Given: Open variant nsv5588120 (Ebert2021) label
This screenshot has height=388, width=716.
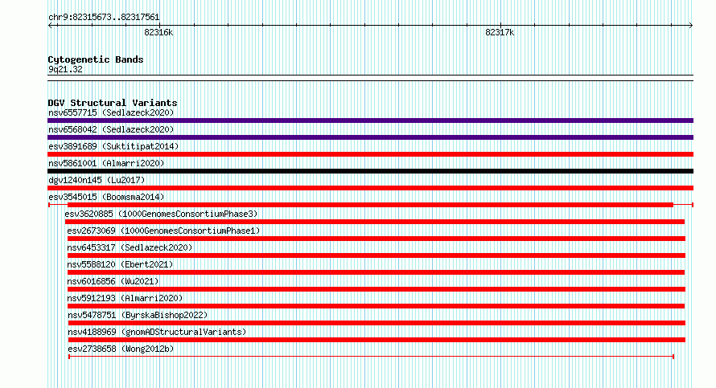Looking at the screenshot, I should point(120,264).
